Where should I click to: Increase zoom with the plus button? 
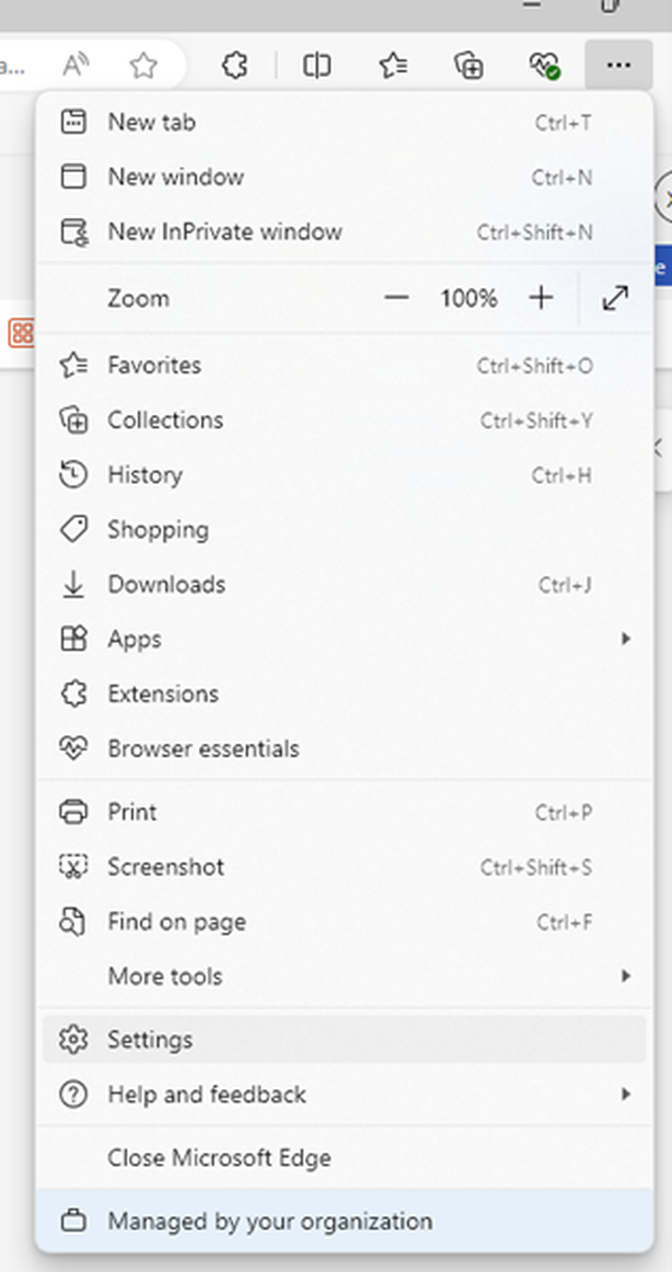(542, 298)
